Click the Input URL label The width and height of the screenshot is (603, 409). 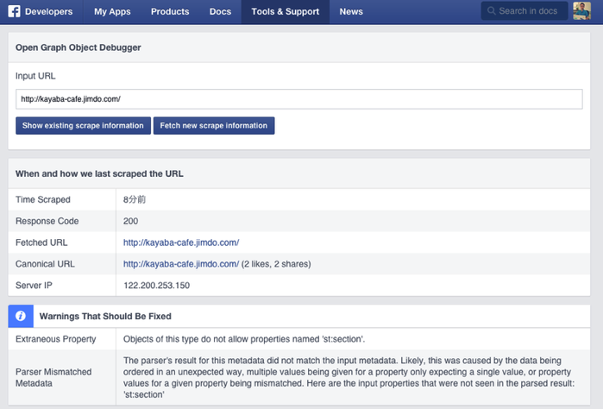coord(35,76)
